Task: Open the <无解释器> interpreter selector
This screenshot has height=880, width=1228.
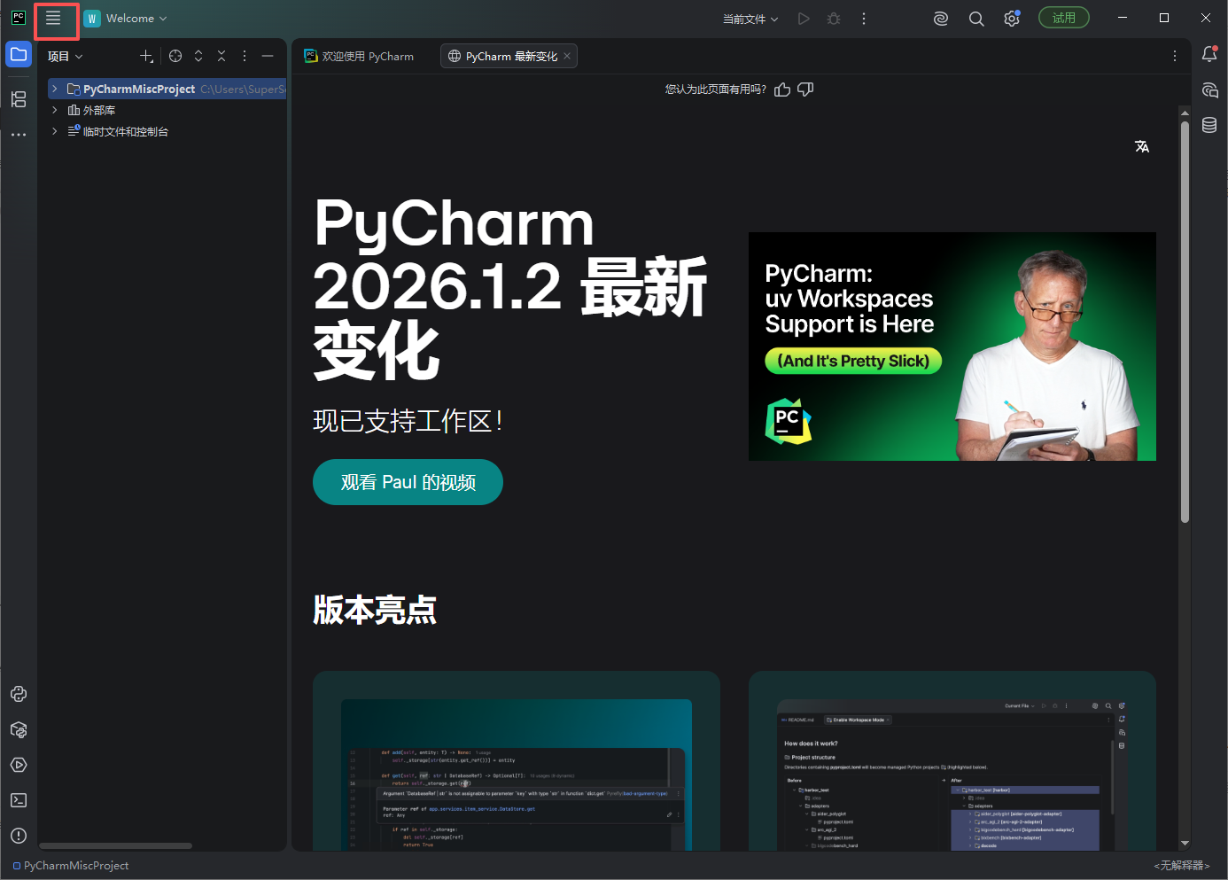Action: pyautogui.click(x=1181, y=866)
